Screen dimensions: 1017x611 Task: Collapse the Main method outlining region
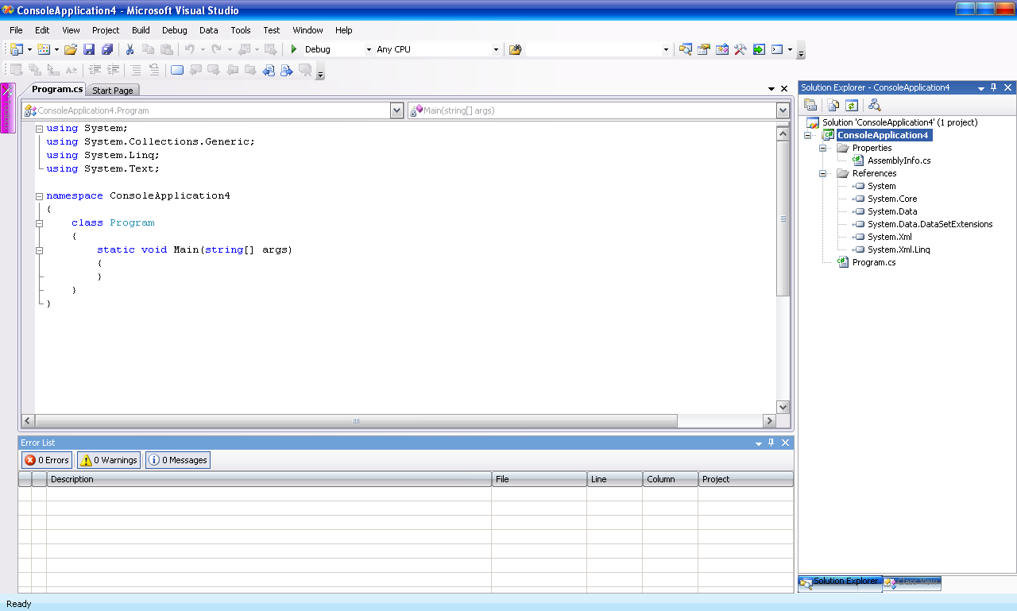coord(39,249)
